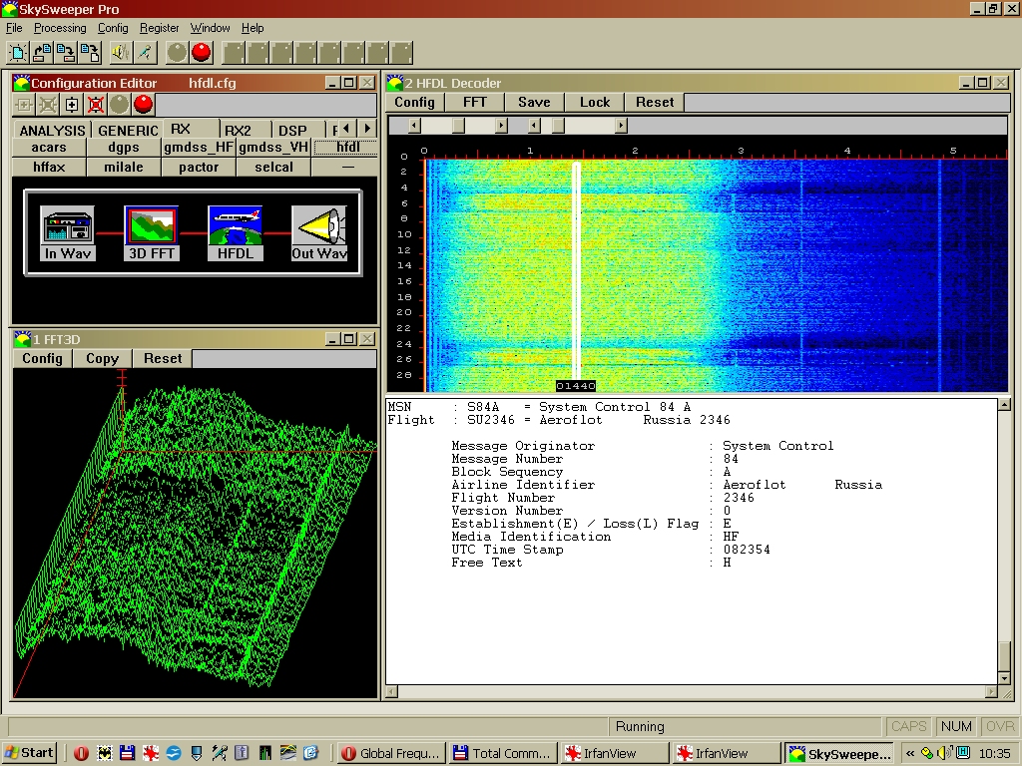Open the Help menu
This screenshot has width=1022, height=766.
coord(253,28)
